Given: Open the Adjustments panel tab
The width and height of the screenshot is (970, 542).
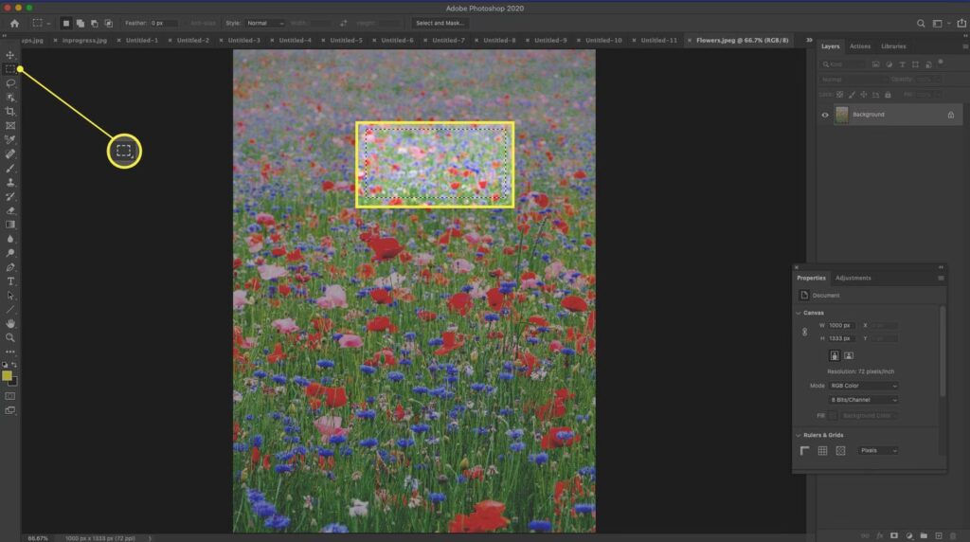Looking at the screenshot, I should (853, 278).
